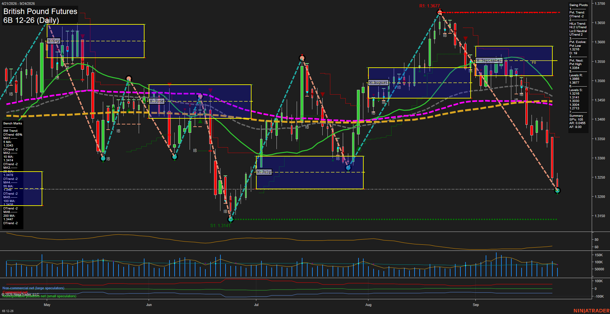Image resolution: width=610 pixels, height=314 pixels.
Task: Click the S1: 1.3141 support label
Action: point(220,225)
